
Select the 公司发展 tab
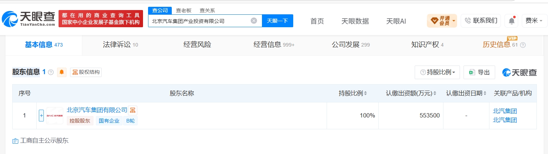coord(351,45)
